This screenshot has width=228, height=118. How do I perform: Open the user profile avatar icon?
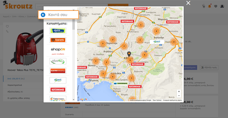click(222, 6)
